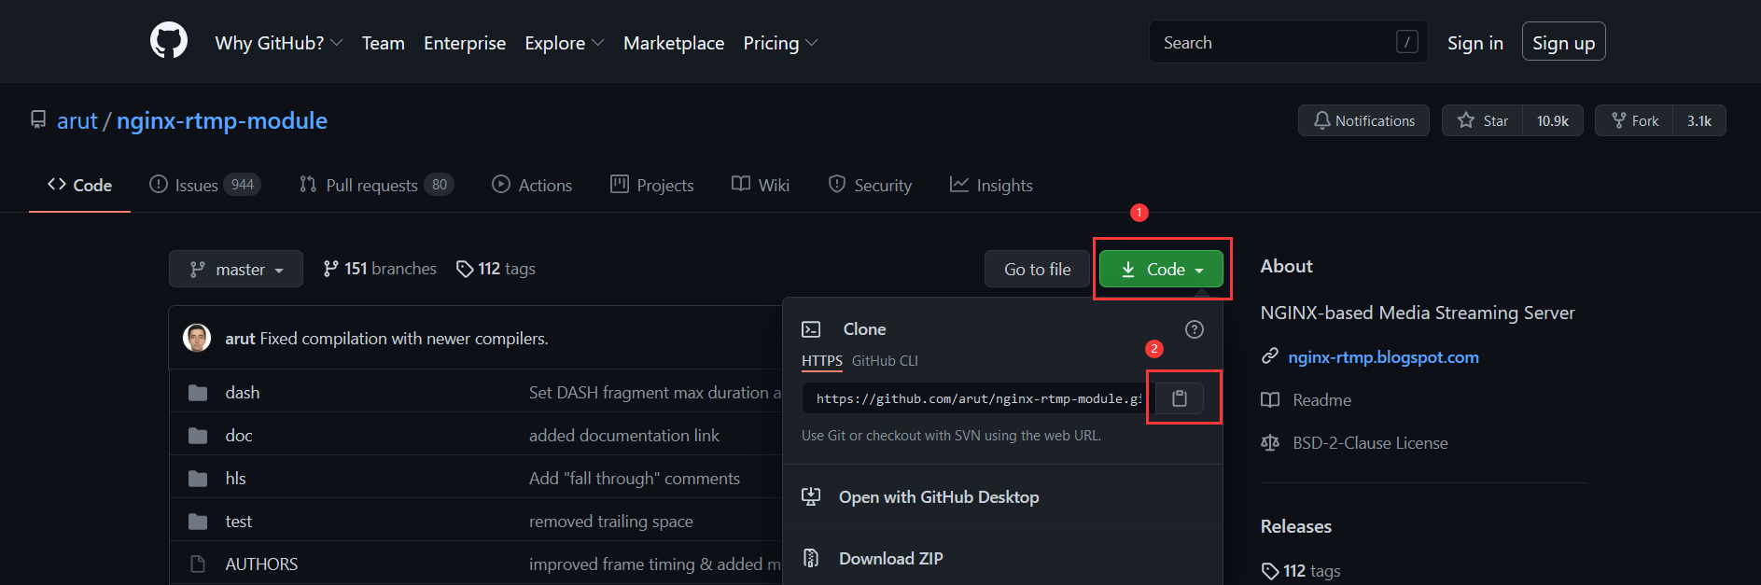1761x585 pixels.
Task: Open the 112 tags link beside branches
Action: 496,269
